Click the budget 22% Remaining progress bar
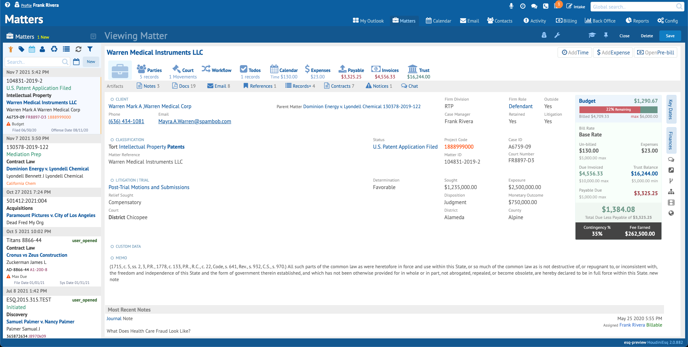Image resolution: width=688 pixels, height=347 pixels. point(618,110)
